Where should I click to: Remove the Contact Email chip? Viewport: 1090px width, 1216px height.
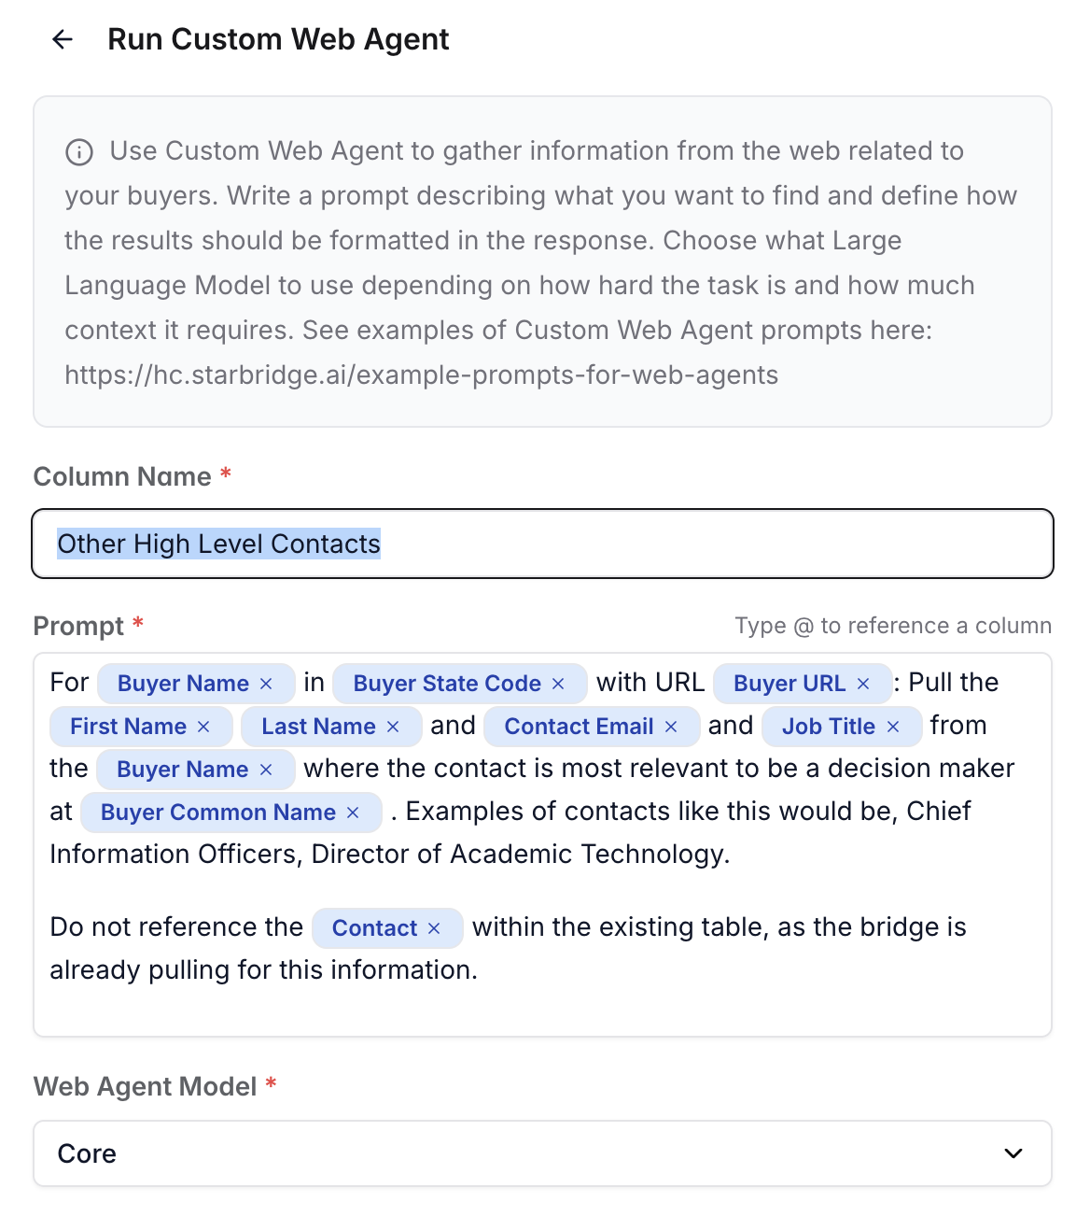(671, 726)
